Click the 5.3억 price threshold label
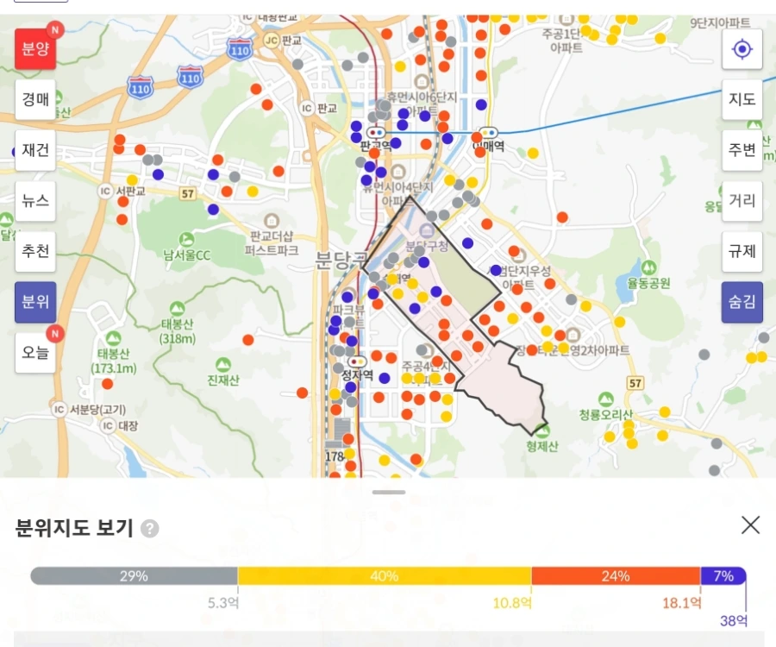 point(223,602)
